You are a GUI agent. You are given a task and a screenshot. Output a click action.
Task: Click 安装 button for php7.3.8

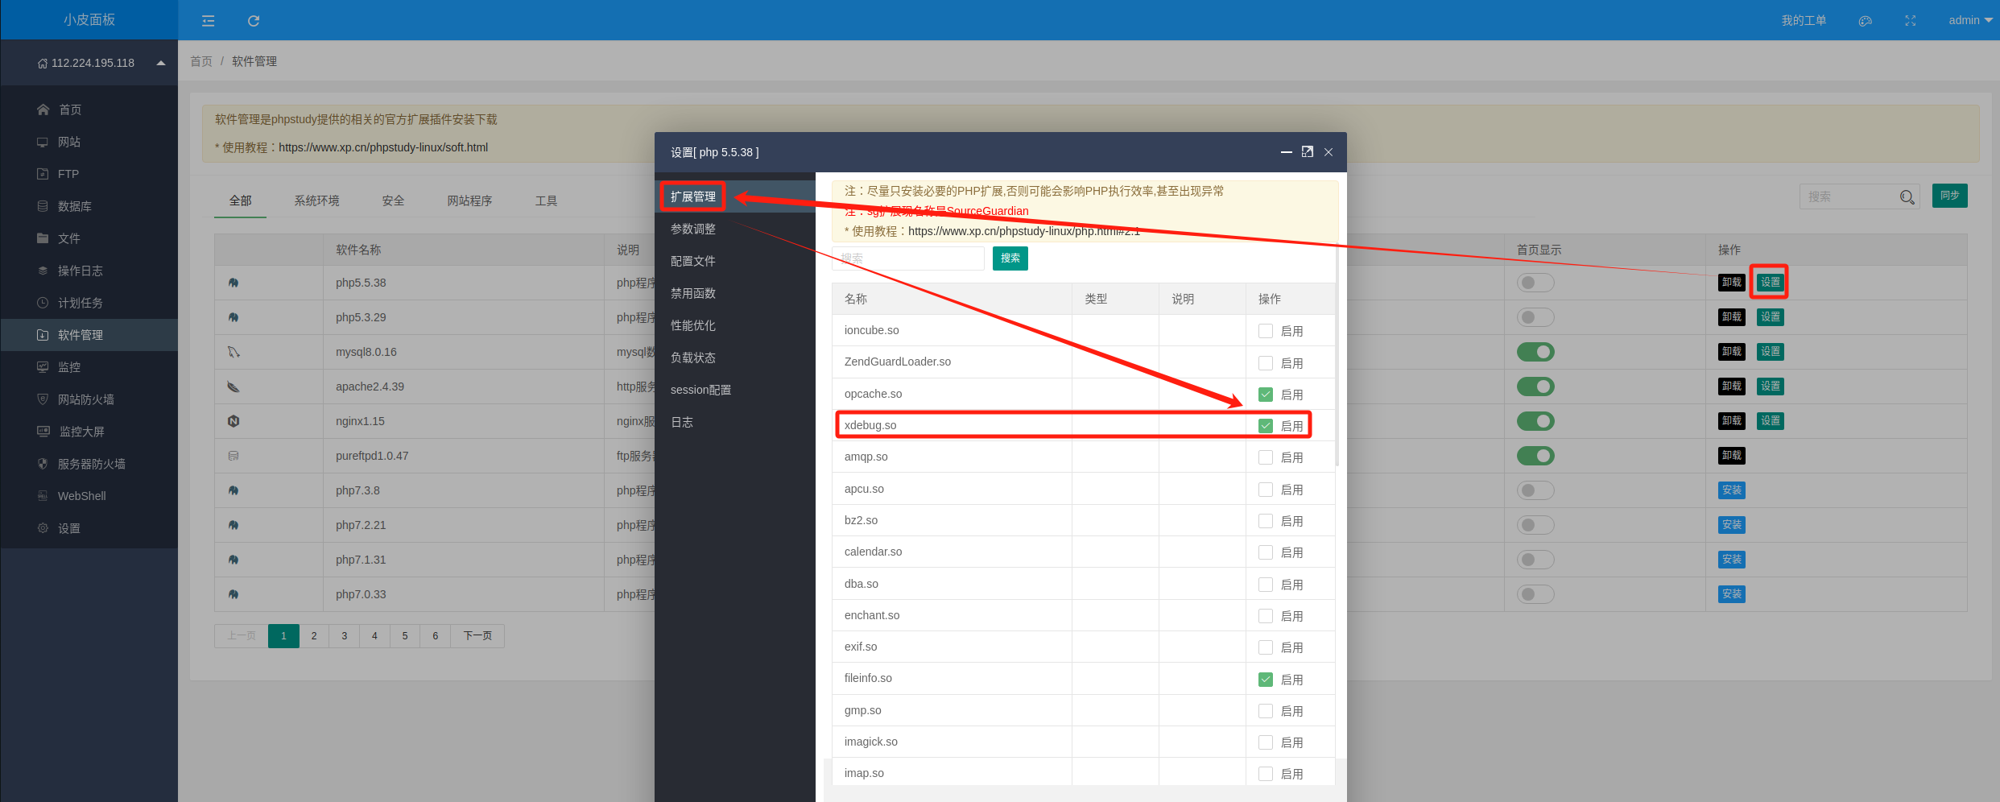coord(1731,490)
